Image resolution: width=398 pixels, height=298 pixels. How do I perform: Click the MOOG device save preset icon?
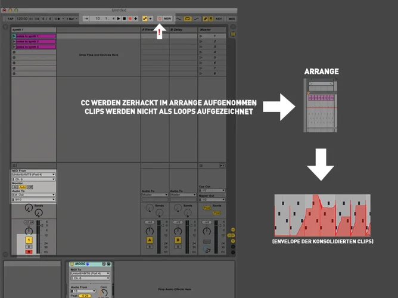click(108, 264)
